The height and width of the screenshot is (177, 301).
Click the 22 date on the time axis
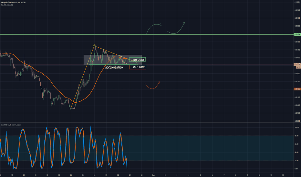pos(47,175)
